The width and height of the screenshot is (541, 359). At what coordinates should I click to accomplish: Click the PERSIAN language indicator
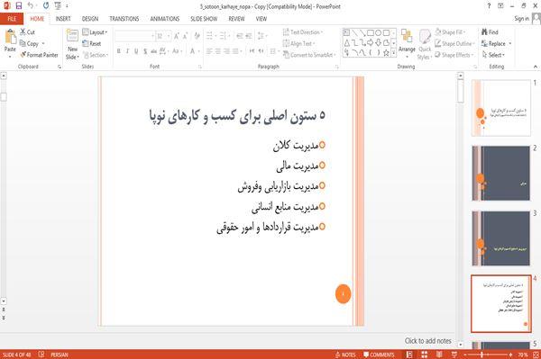coord(60,355)
